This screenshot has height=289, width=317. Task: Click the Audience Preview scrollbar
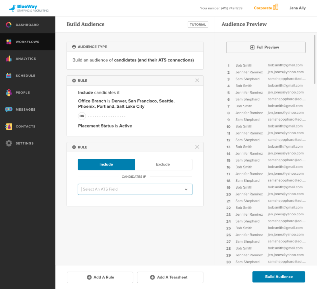[x=315, y=59]
